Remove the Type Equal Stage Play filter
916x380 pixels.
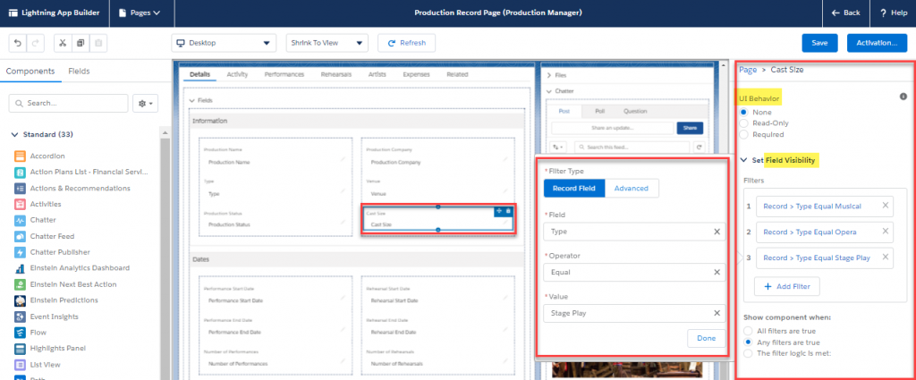coord(885,257)
